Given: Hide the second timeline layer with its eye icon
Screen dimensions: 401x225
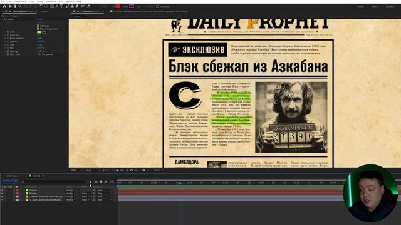Looking at the screenshot, I should (3, 193).
